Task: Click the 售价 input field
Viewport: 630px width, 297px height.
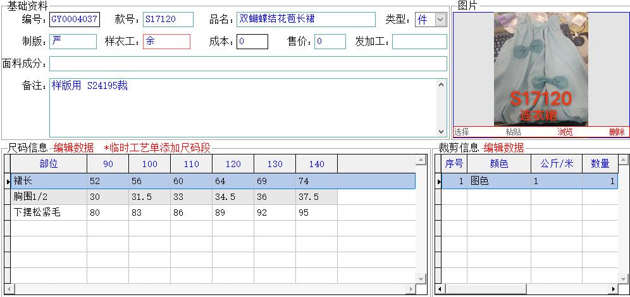Action: point(330,42)
